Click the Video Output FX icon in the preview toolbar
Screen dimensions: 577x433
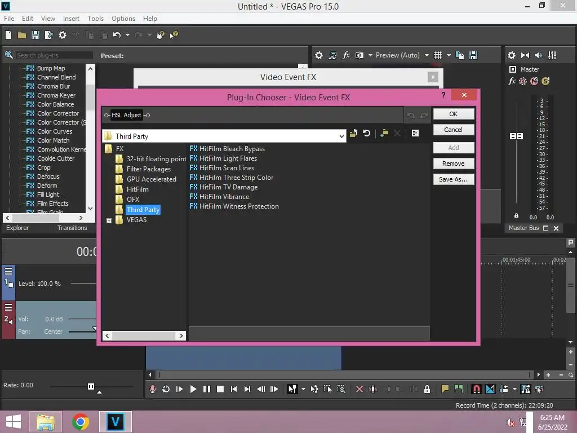(x=346, y=55)
